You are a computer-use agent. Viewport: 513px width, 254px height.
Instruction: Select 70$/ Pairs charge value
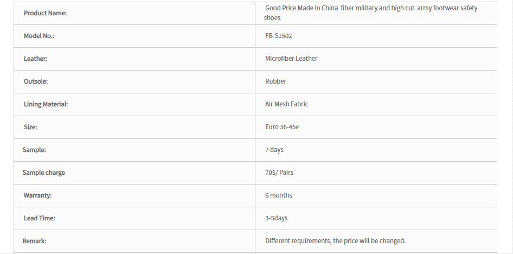click(x=279, y=173)
